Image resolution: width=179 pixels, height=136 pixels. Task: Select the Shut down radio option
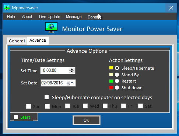click(x=117, y=88)
